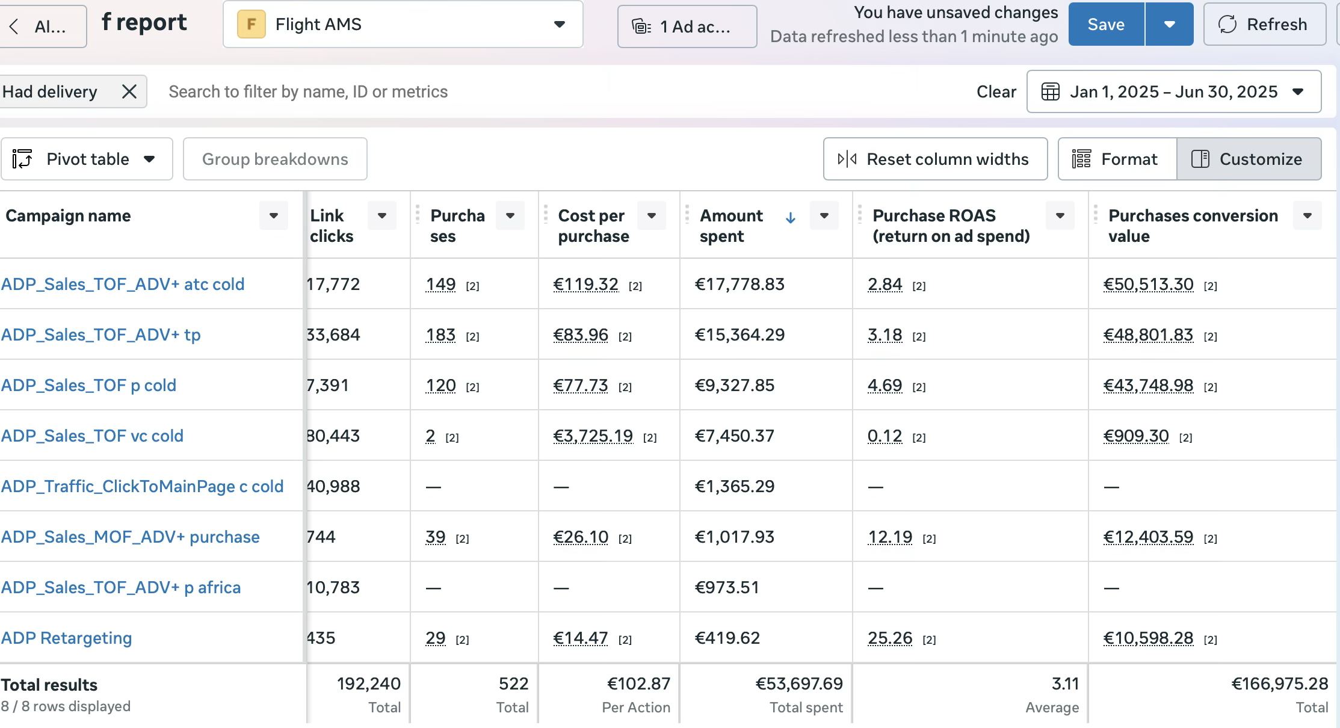The image size is (1340, 728).
Task: Click the 1 Ad account selector button
Action: pos(687,26)
